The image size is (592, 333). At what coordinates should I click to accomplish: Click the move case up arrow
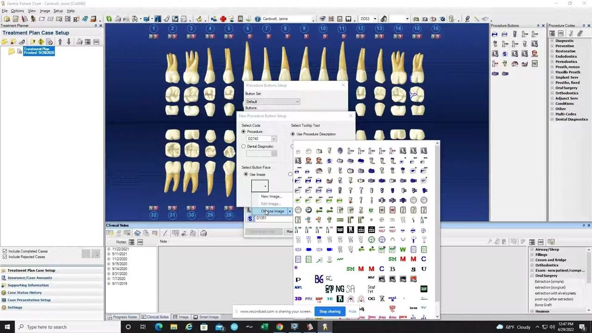(x=60, y=42)
